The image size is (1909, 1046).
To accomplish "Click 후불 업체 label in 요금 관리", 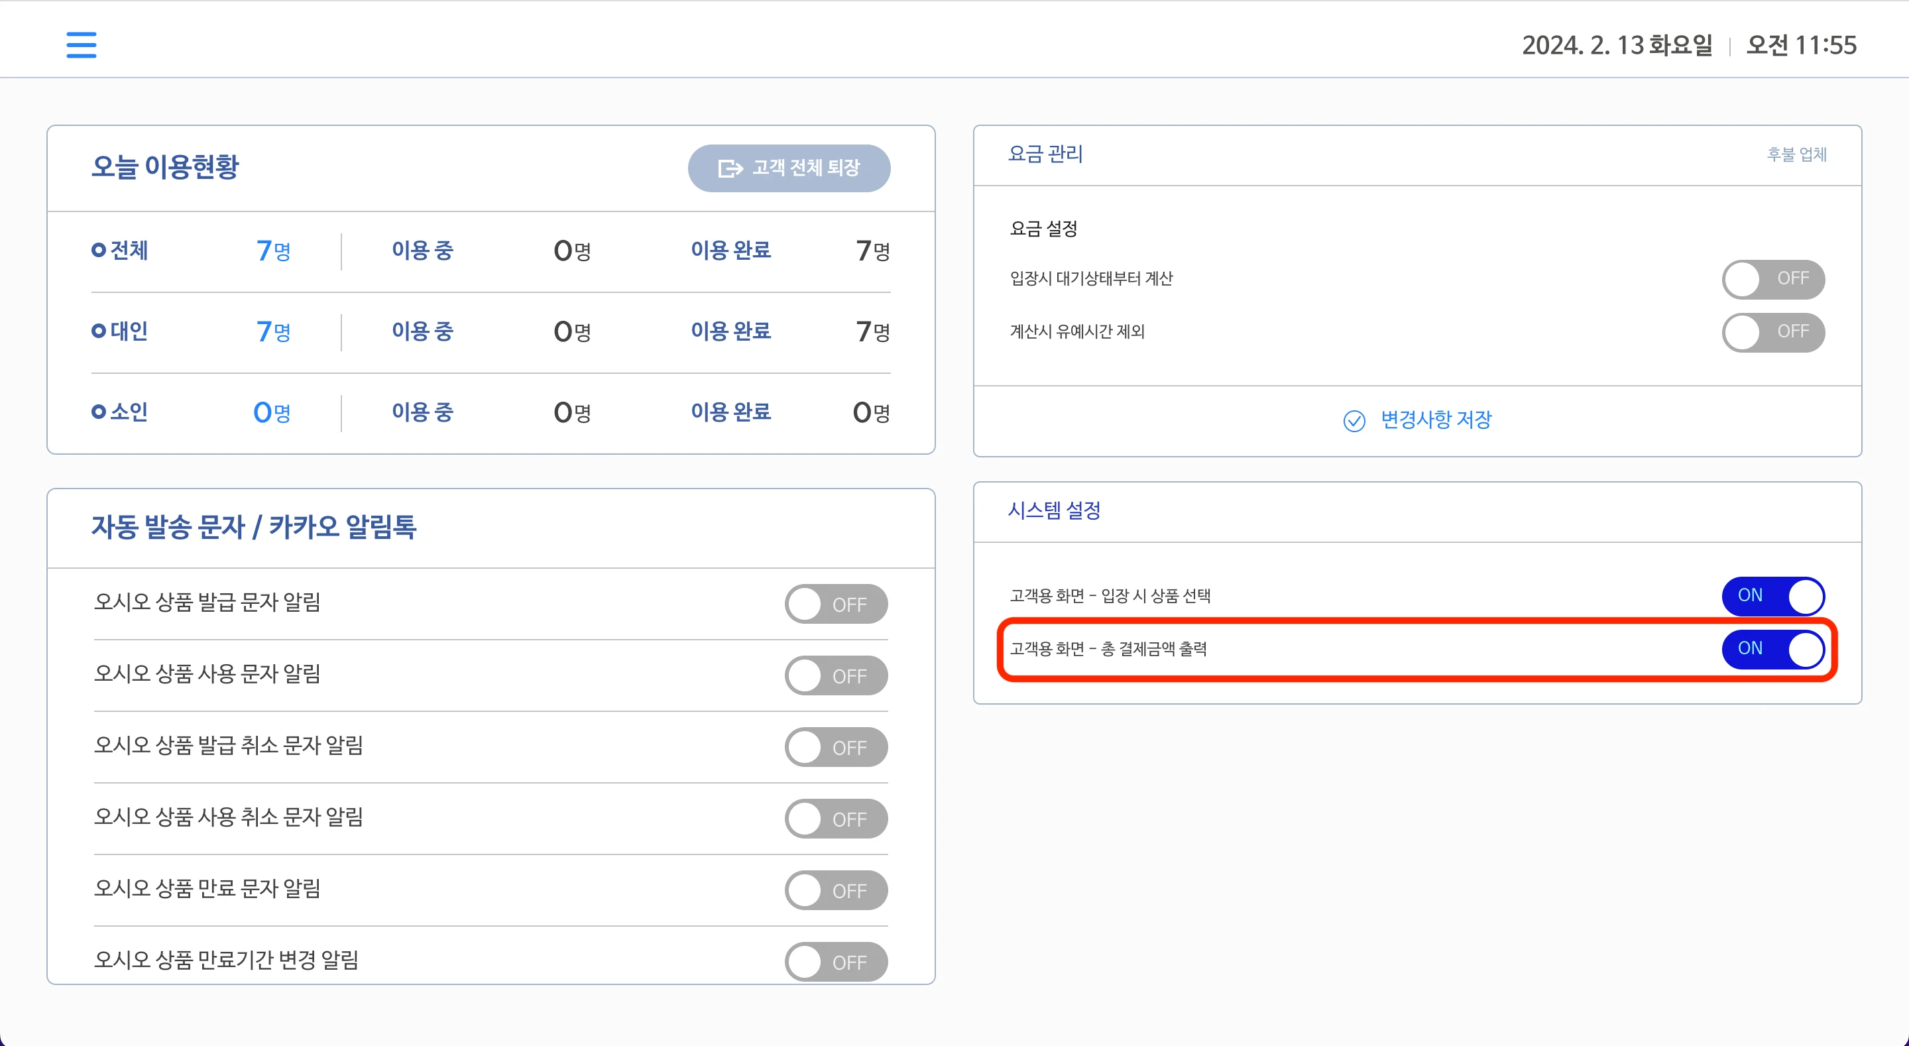I will 1796,154.
